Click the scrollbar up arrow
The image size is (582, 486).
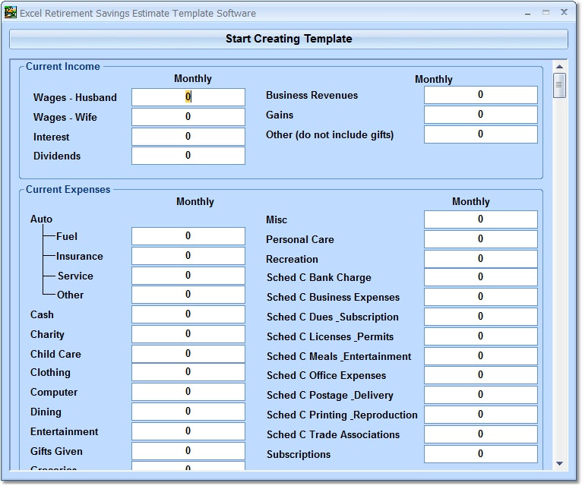[x=559, y=67]
